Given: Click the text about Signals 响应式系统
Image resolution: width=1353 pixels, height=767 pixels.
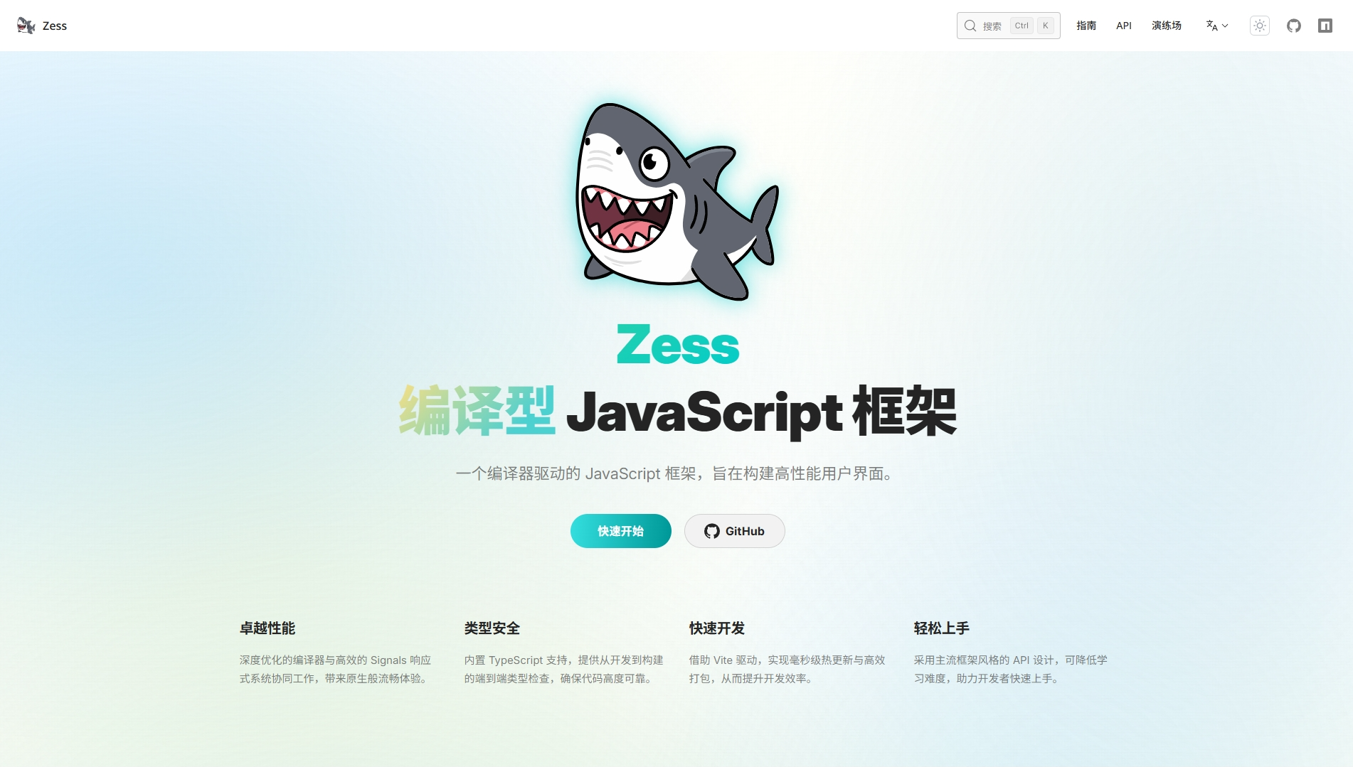Looking at the screenshot, I should [x=336, y=669].
